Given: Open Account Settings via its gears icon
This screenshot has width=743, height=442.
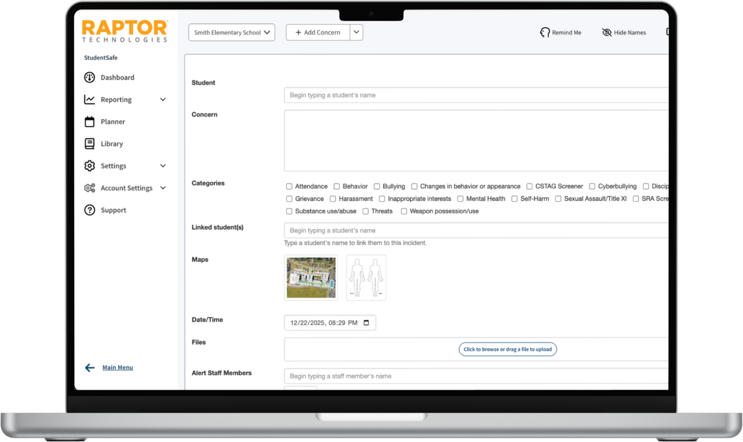Looking at the screenshot, I should pyautogui.click(x=89, y=188).
